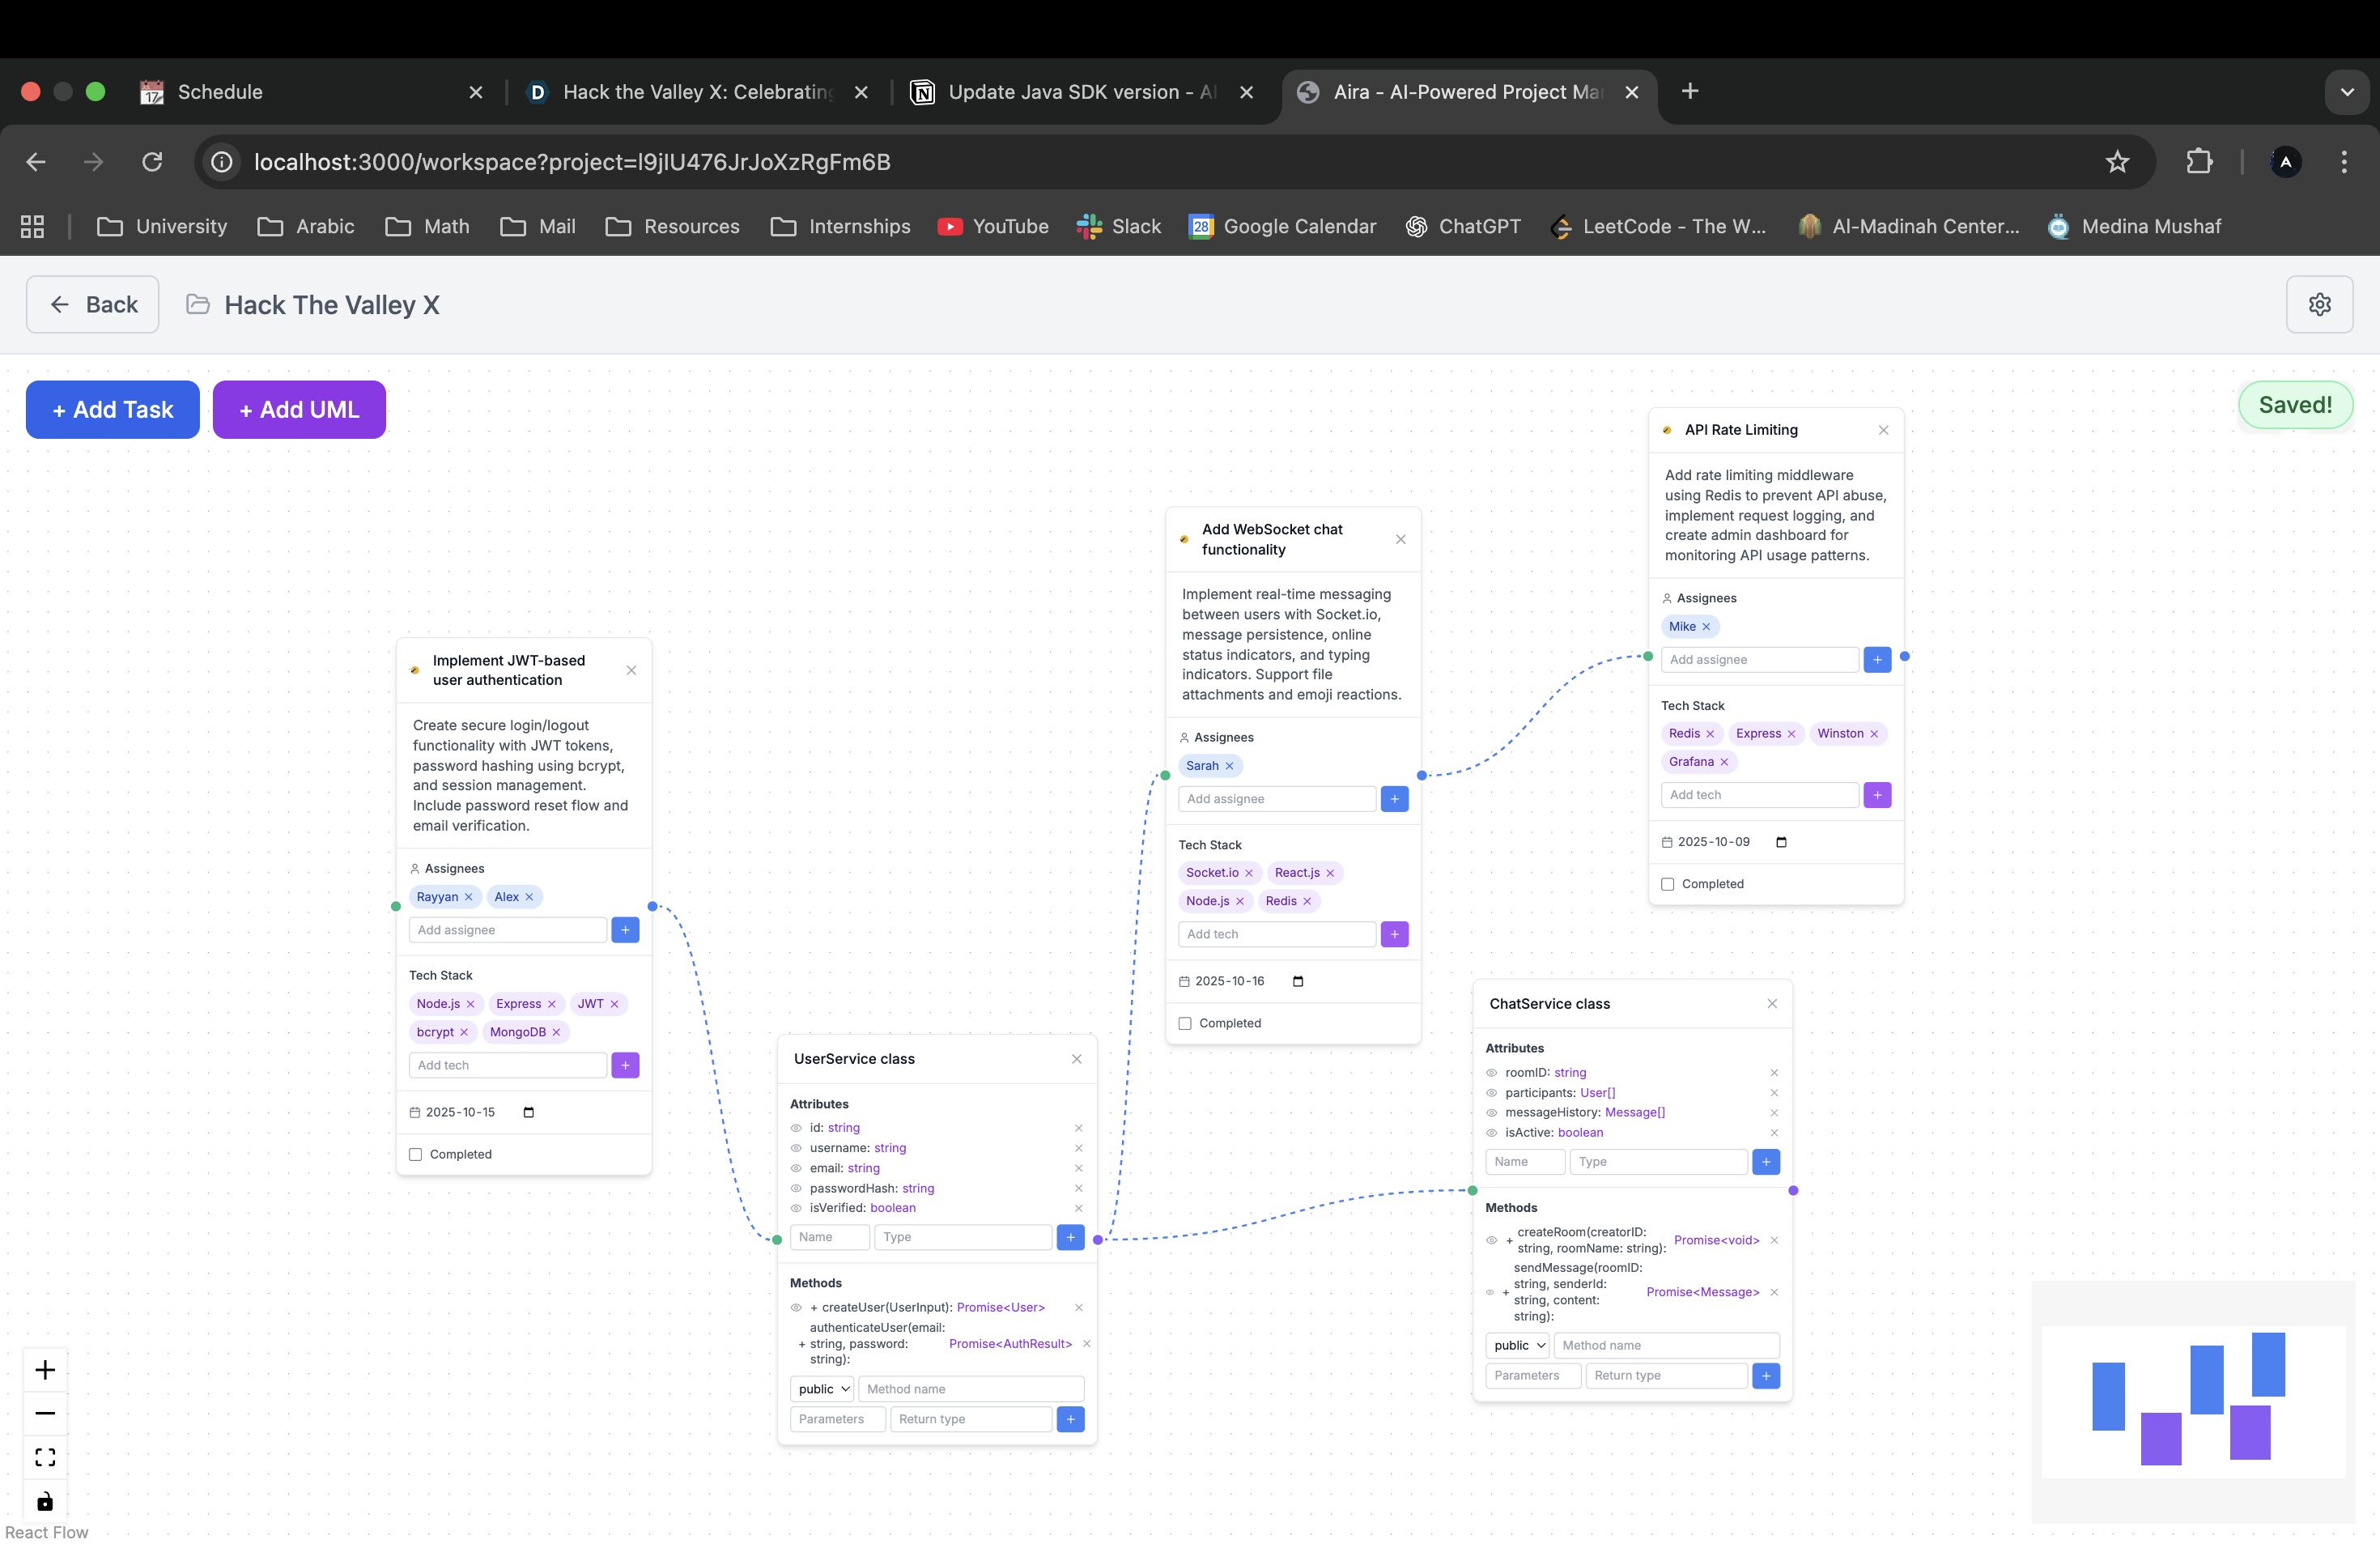Toggle visibility eye for roomID attribute
Image resolution: width=2380 pixels, height=1548 pixels.
point(1491,1073)
